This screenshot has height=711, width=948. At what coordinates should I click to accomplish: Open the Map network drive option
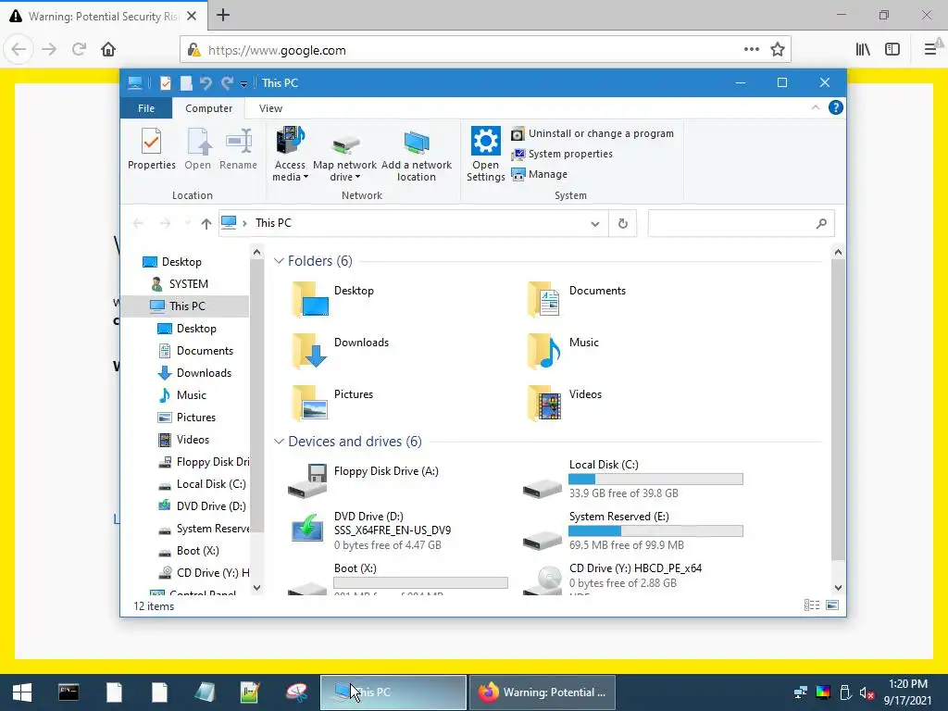(x=344, y=155)
